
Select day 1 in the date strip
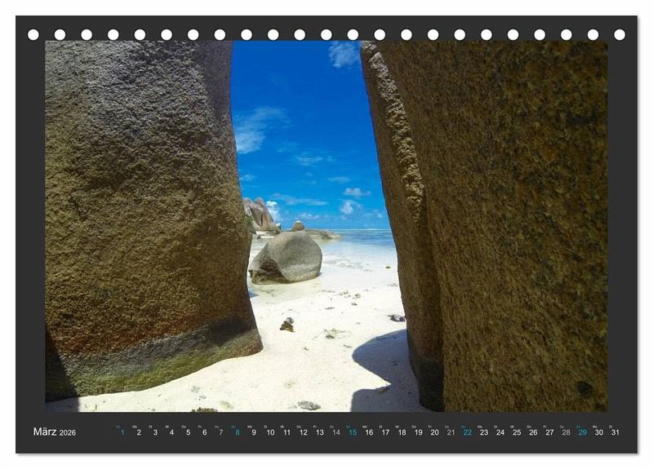(122, 431)
